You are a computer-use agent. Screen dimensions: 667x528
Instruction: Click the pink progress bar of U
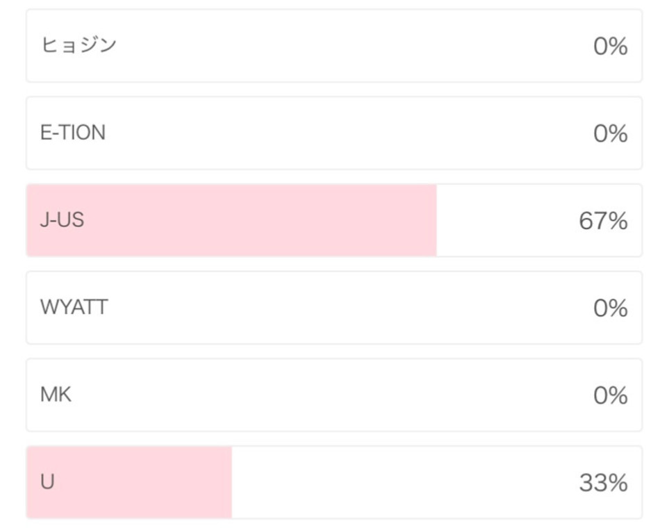[129, 482]
